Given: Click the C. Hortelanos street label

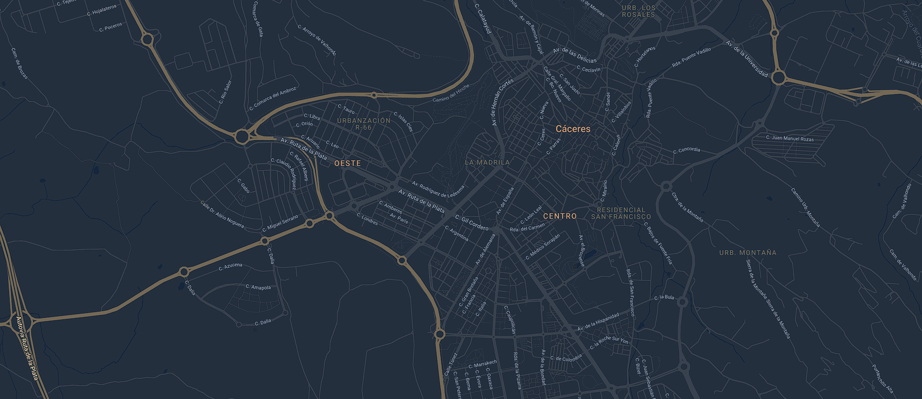Looking at the screenshot, I should [644, 57].
